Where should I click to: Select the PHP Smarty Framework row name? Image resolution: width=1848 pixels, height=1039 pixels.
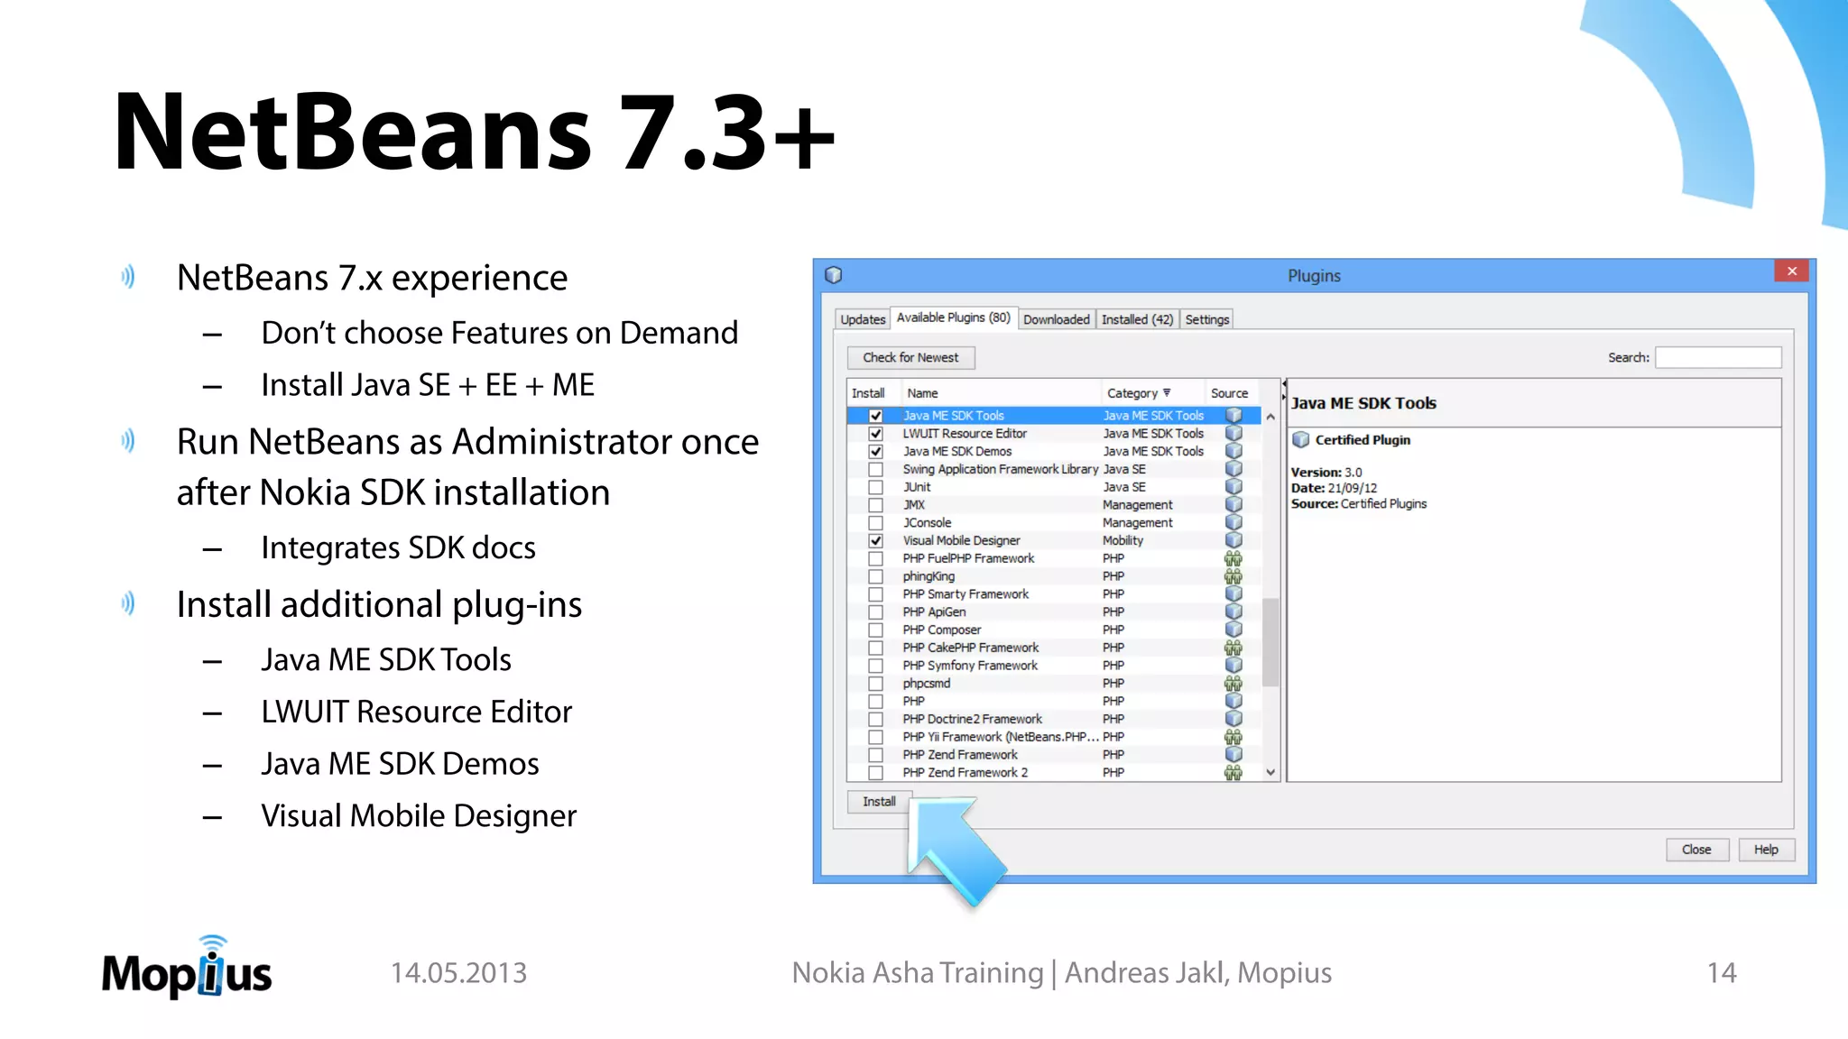click(x=966, y=594)
